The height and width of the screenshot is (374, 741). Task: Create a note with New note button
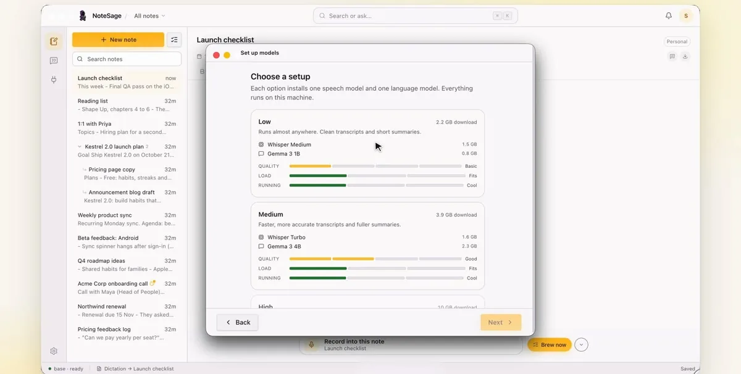pyautogui.click(x=118, y=39)
